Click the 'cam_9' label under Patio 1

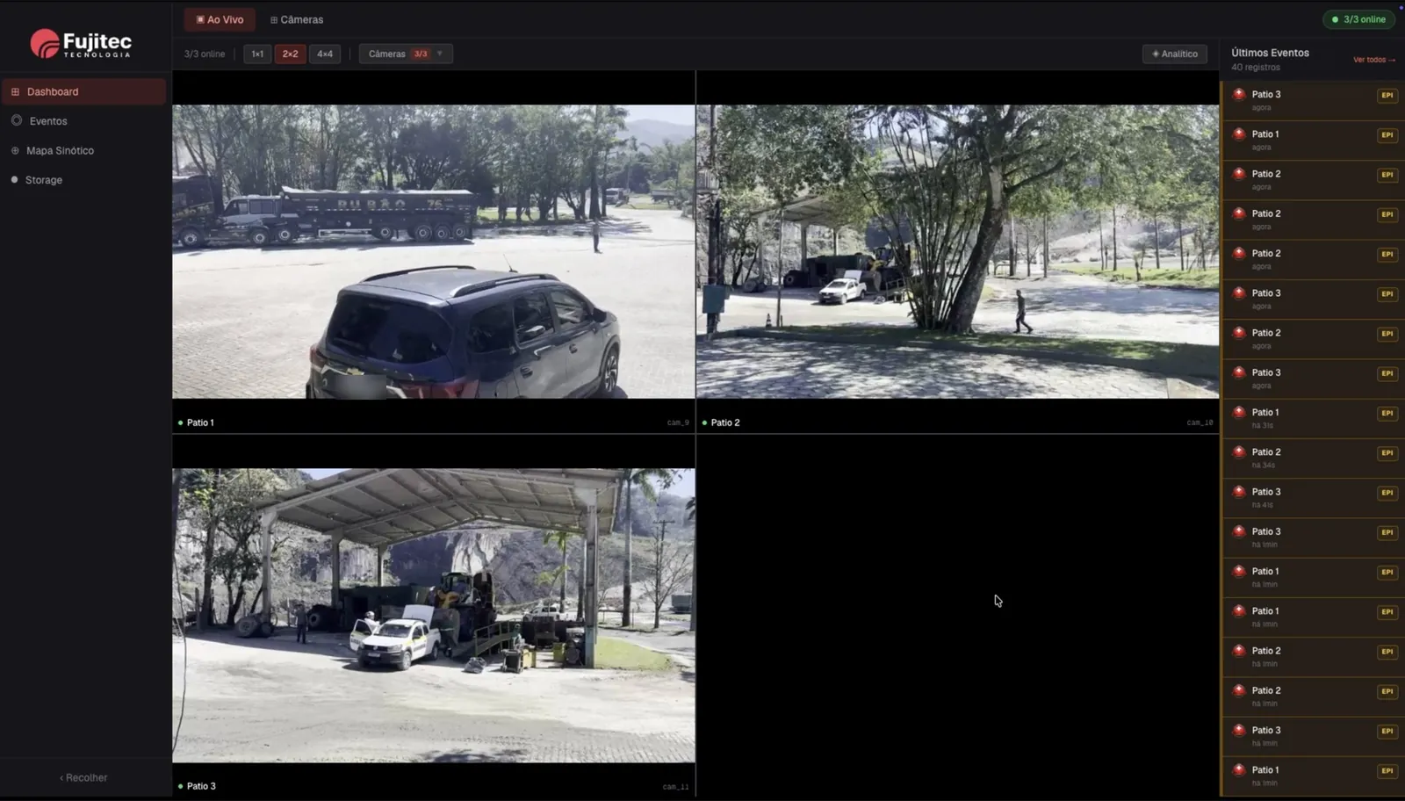click(678, 422)
